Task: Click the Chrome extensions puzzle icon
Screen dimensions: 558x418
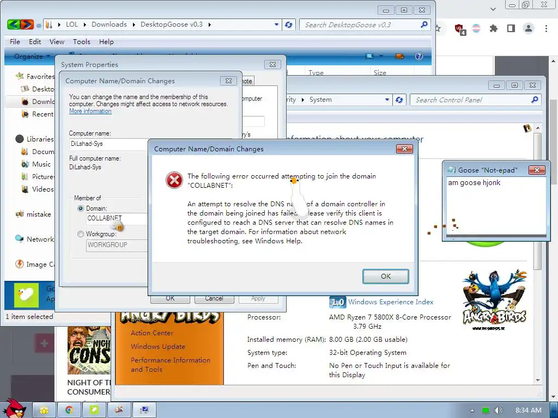Action: [x=493, y=28]
